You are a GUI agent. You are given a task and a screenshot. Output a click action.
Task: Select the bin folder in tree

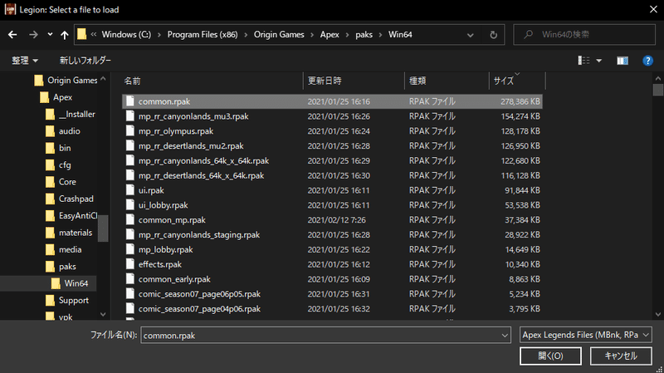pos(58,148)
